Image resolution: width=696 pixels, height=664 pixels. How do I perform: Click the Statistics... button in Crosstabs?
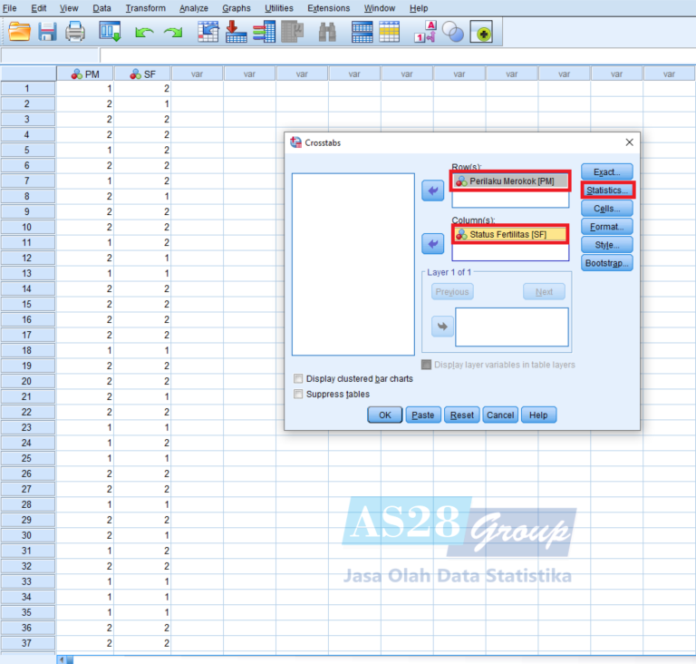click(x=607, y=190)
